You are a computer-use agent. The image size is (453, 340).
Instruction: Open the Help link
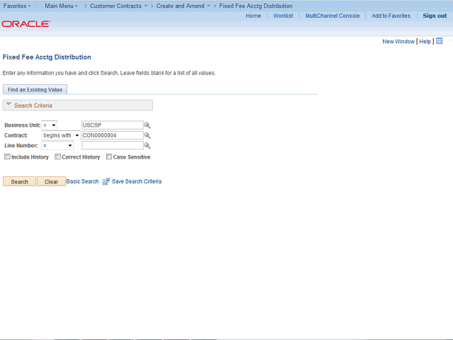[x=425, y=41]
